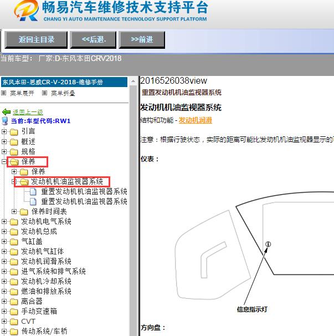Click the 发动机冷却系统 folder icon
The height and width of the screenshot is (336, 334).
click(x=14, y=282)
